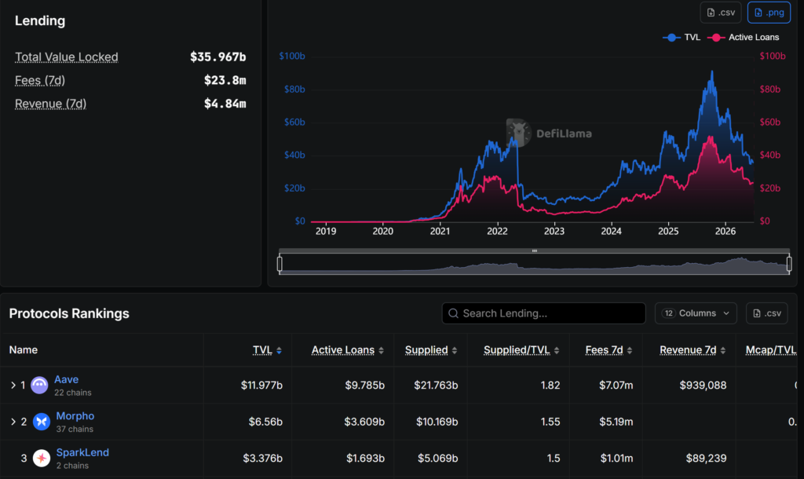Viewport: 804px width, 479px height.
Task: Click the Mcap/TVL column header
Action: (x=771, y=350)
